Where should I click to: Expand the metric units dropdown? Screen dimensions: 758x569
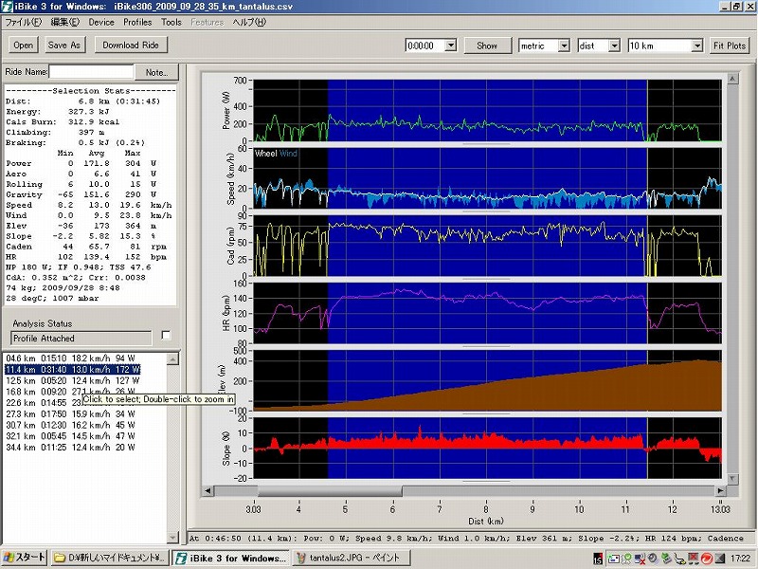click(x=563, y=46)
